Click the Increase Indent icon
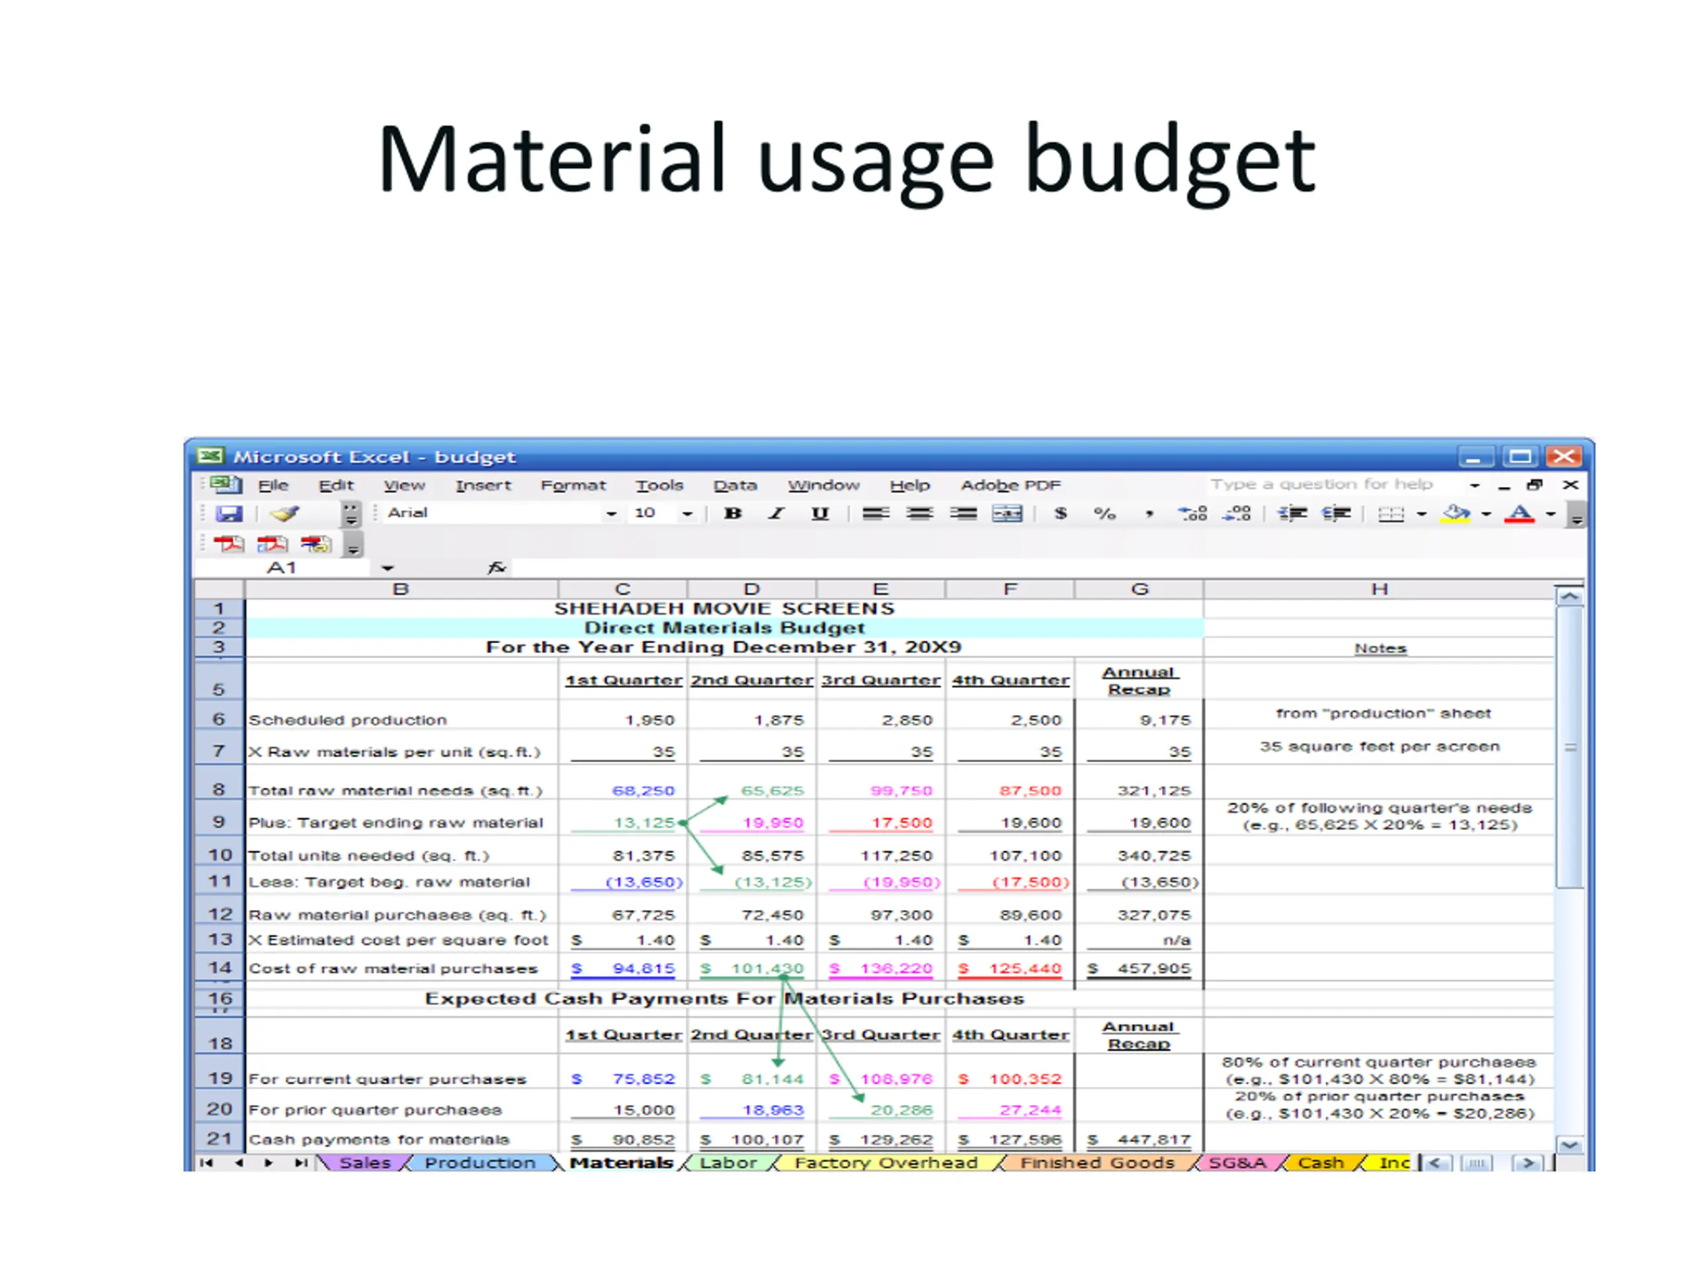 (x=1336, y=514)
